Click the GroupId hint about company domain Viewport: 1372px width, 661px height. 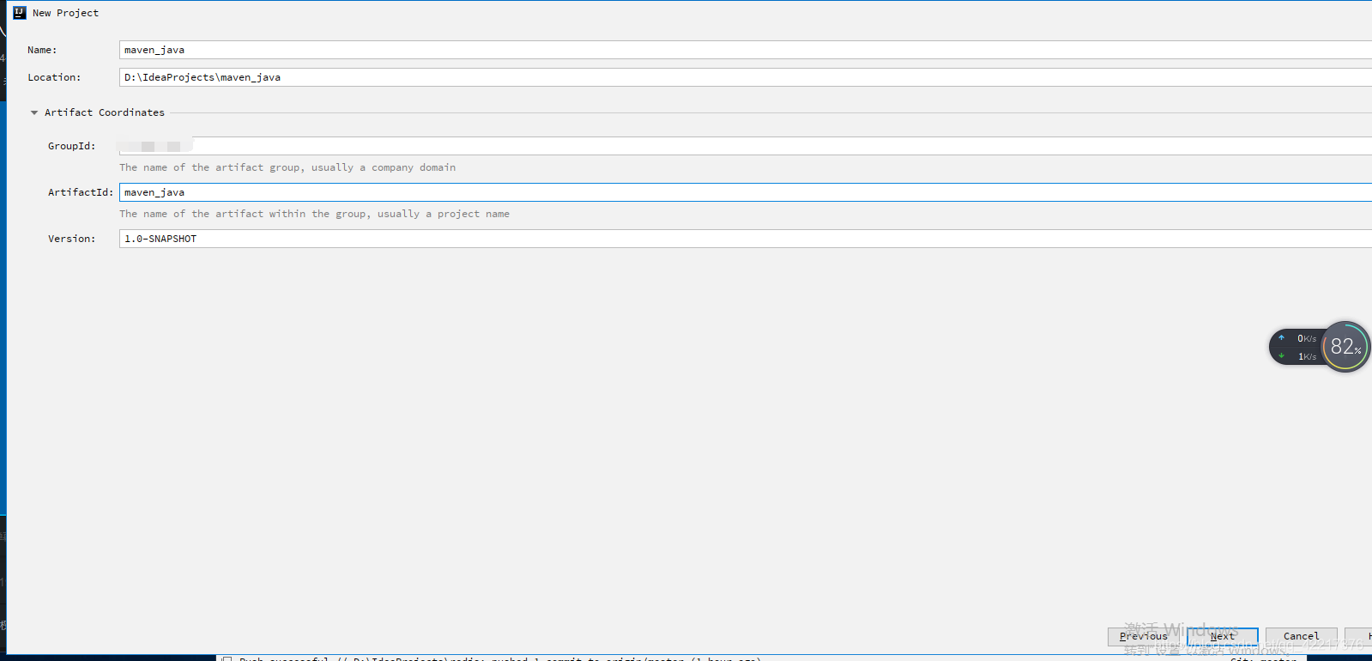[x=287, y=167]
